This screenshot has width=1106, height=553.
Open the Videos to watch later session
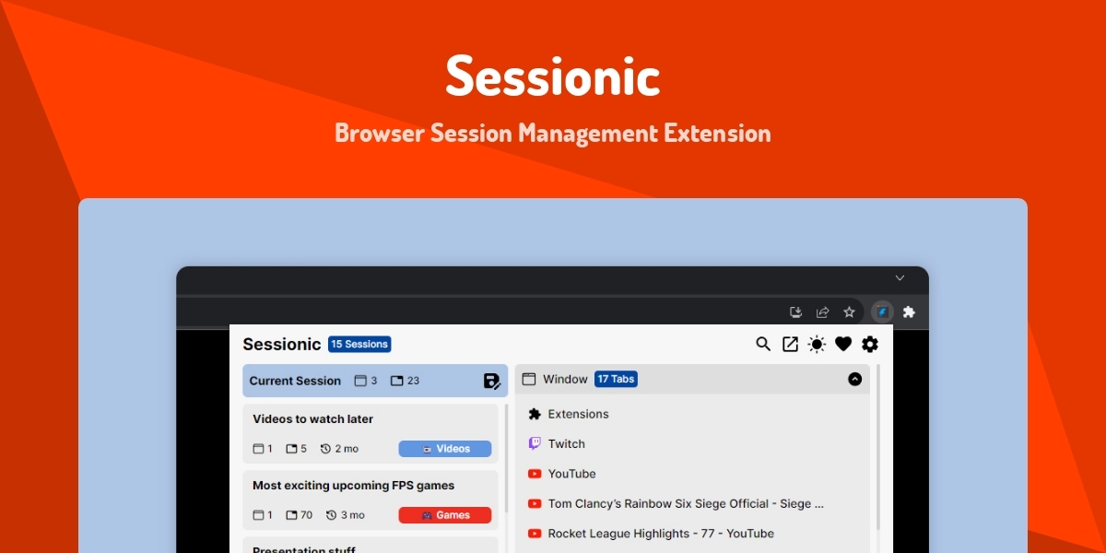coord(371,433)
